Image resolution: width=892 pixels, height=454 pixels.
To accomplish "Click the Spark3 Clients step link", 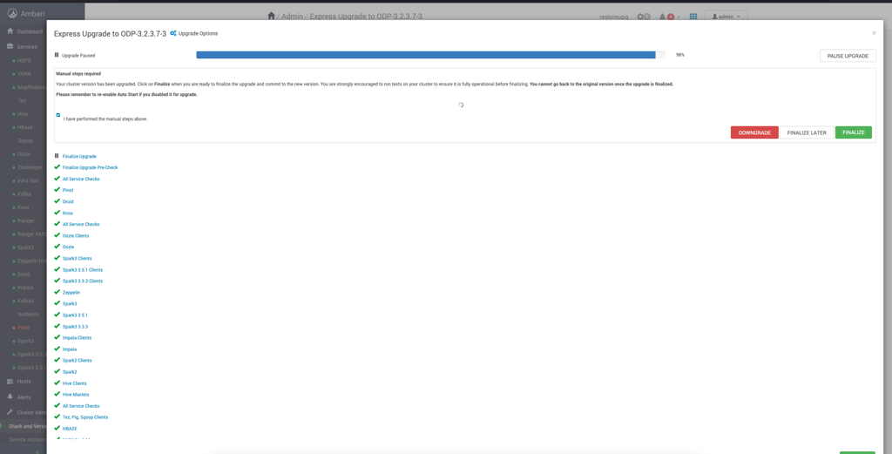I will [x=77, y=258].
